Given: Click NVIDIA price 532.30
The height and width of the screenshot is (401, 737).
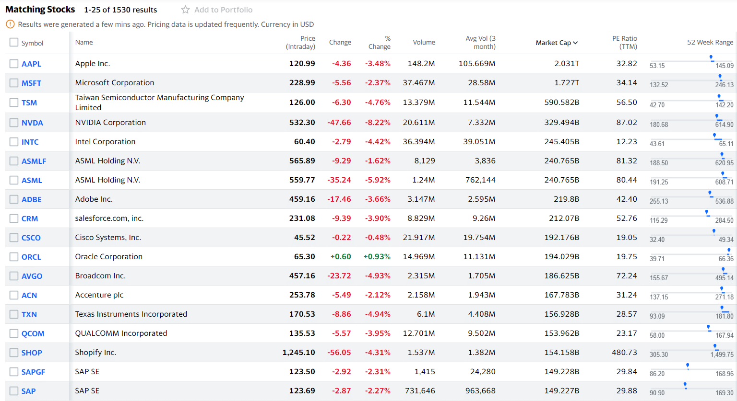Looking at the screenshot, I should tap(302, 122).
